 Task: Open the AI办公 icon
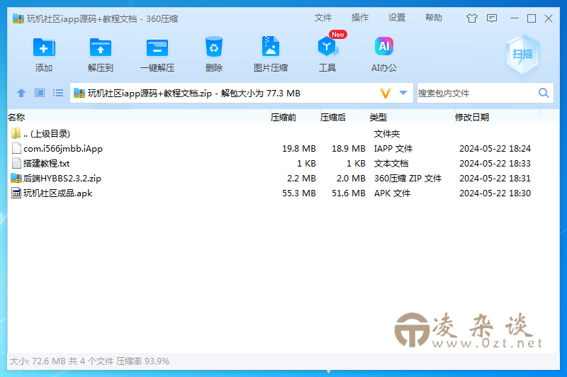[x=384, y=46]
